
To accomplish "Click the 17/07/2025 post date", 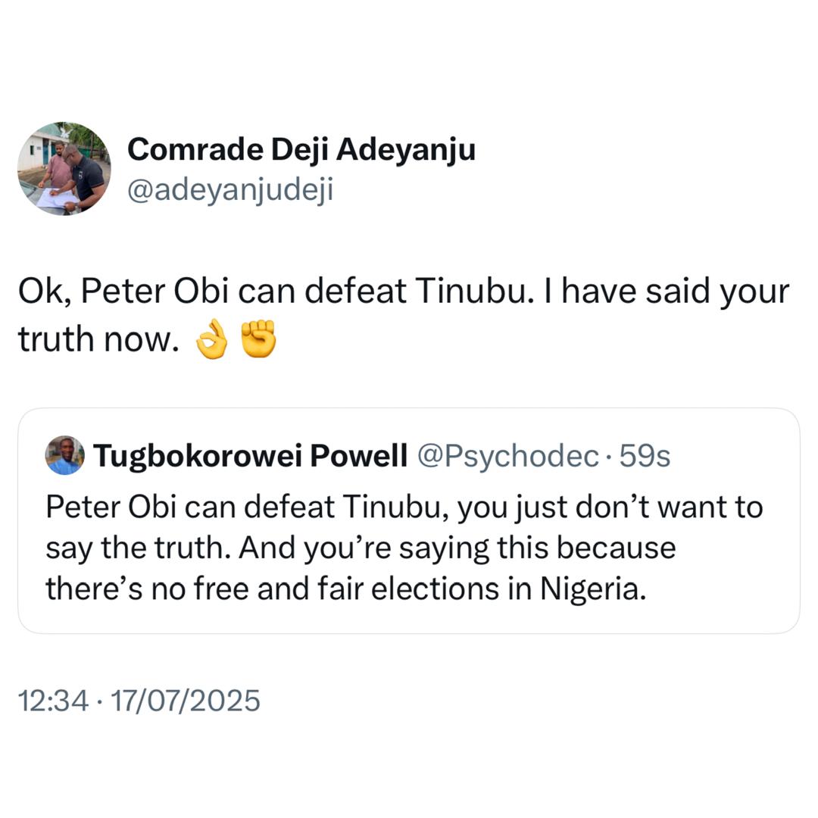I will click(x=186, y=701).
